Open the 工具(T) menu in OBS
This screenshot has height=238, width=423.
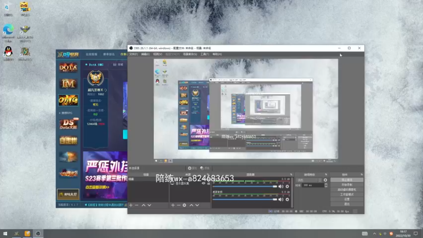(x=205, y=54)
